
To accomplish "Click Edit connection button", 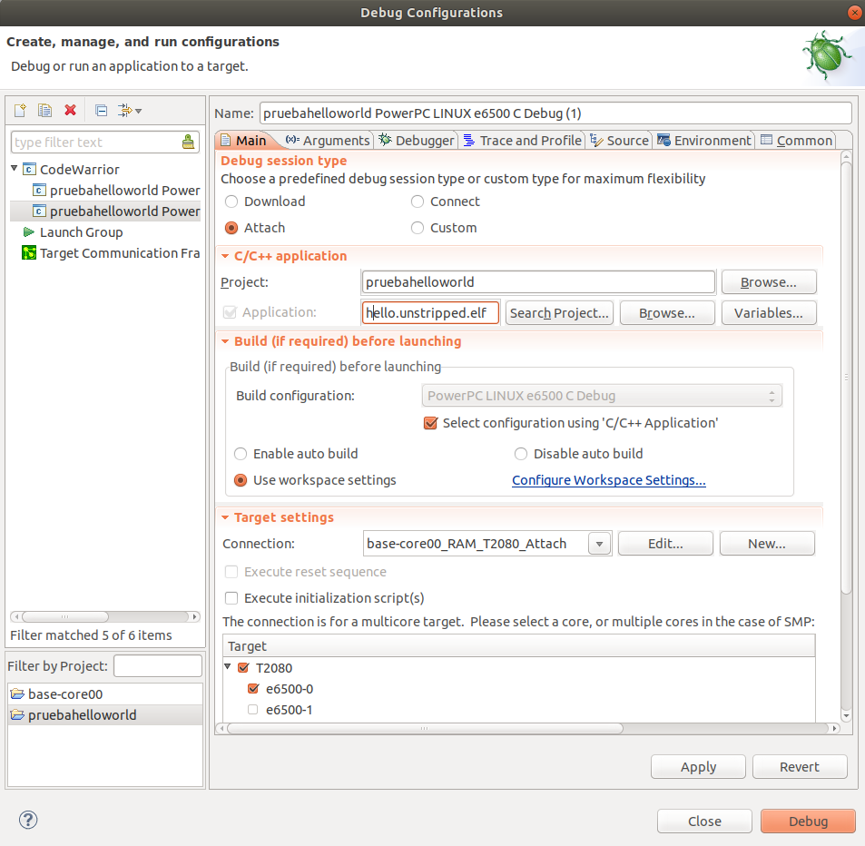I will (x=665, y=544).
